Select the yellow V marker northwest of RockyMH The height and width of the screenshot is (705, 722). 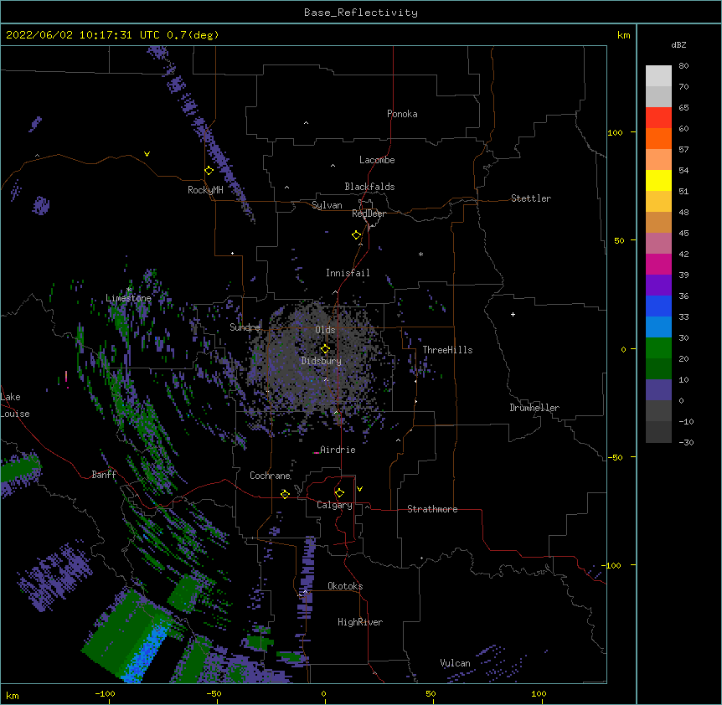[147, 154]
